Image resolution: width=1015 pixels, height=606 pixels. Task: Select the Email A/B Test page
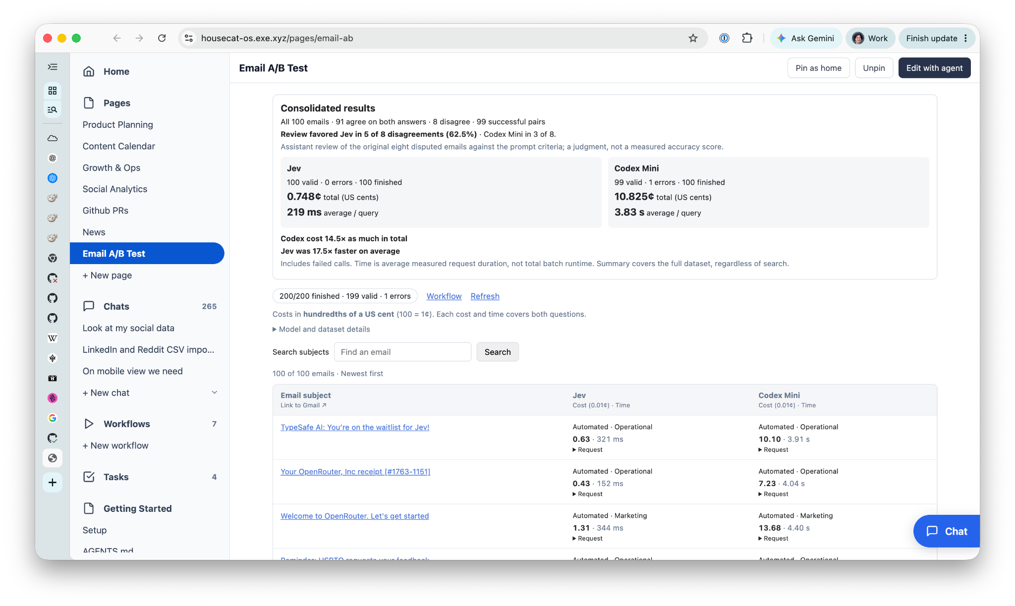tap(147, 253)
